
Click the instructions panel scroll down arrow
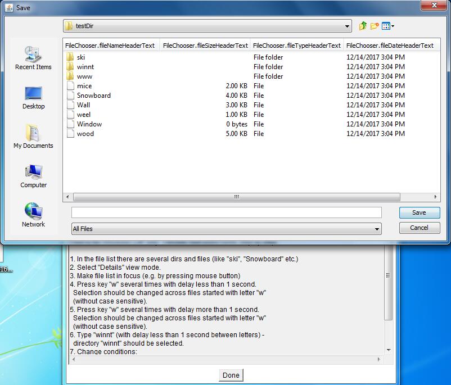[x=388, y=350]
